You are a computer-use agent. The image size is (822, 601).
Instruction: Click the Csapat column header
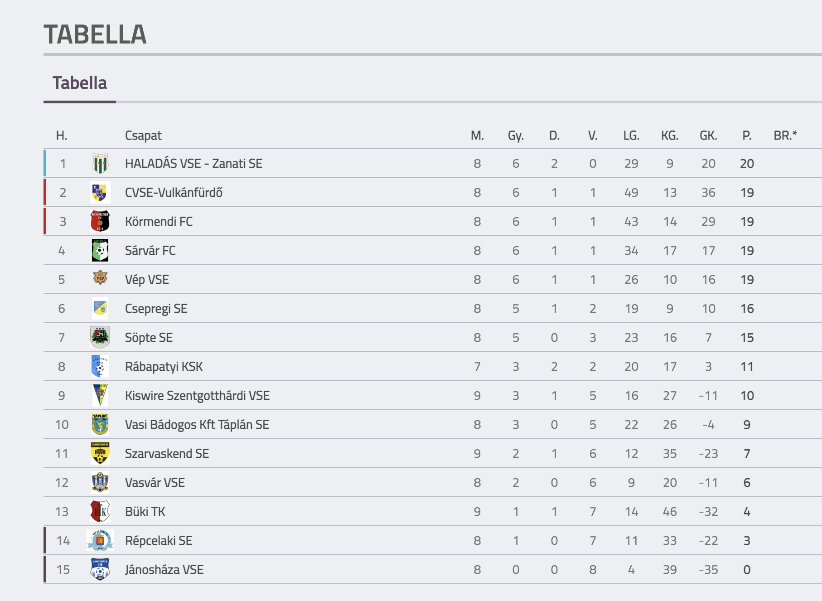(x=143, y=136)
